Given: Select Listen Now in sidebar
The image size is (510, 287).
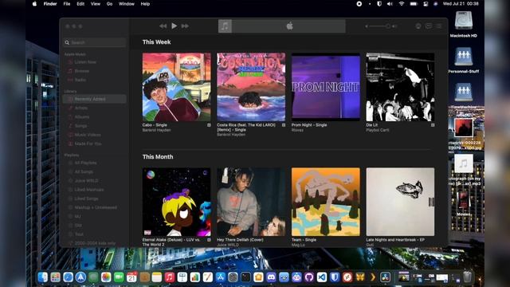Looking at the screenshot, I should coord(85,62).
